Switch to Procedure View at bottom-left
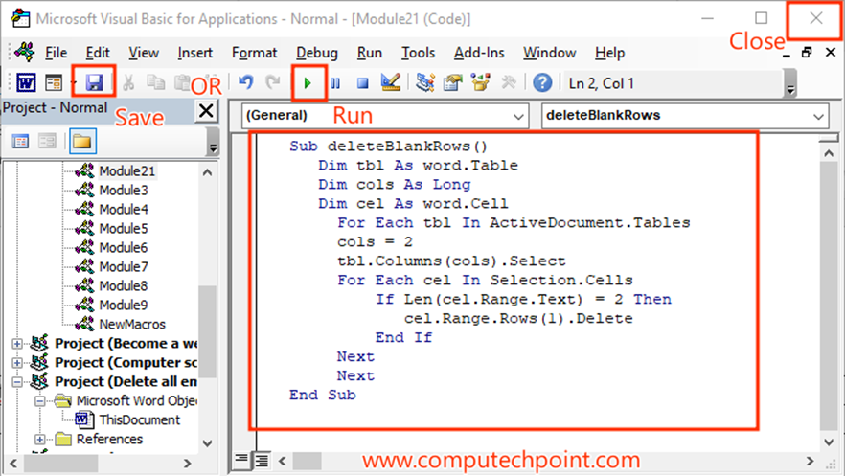The width and height of the screenshot is (845, 476). (x=241, y=460)
